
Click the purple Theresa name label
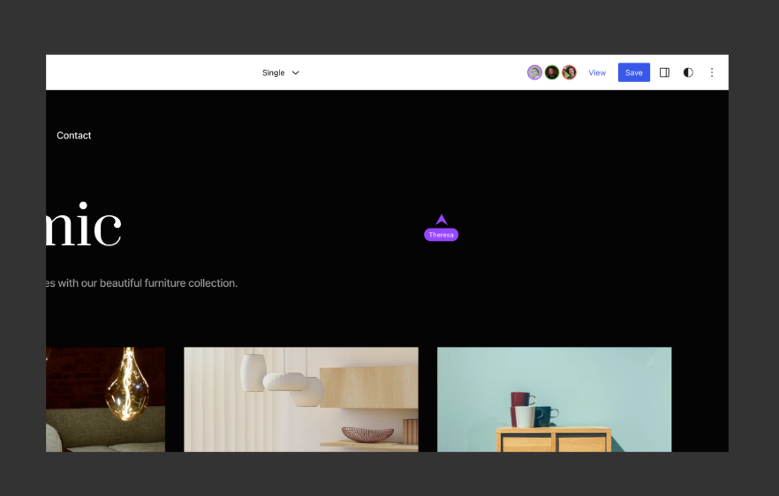click(x=441, y=235)
